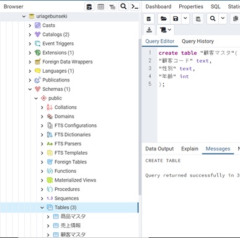Click the Open File folder icon
The width and height of the screenshot is (240, 238).
point(164,19)
